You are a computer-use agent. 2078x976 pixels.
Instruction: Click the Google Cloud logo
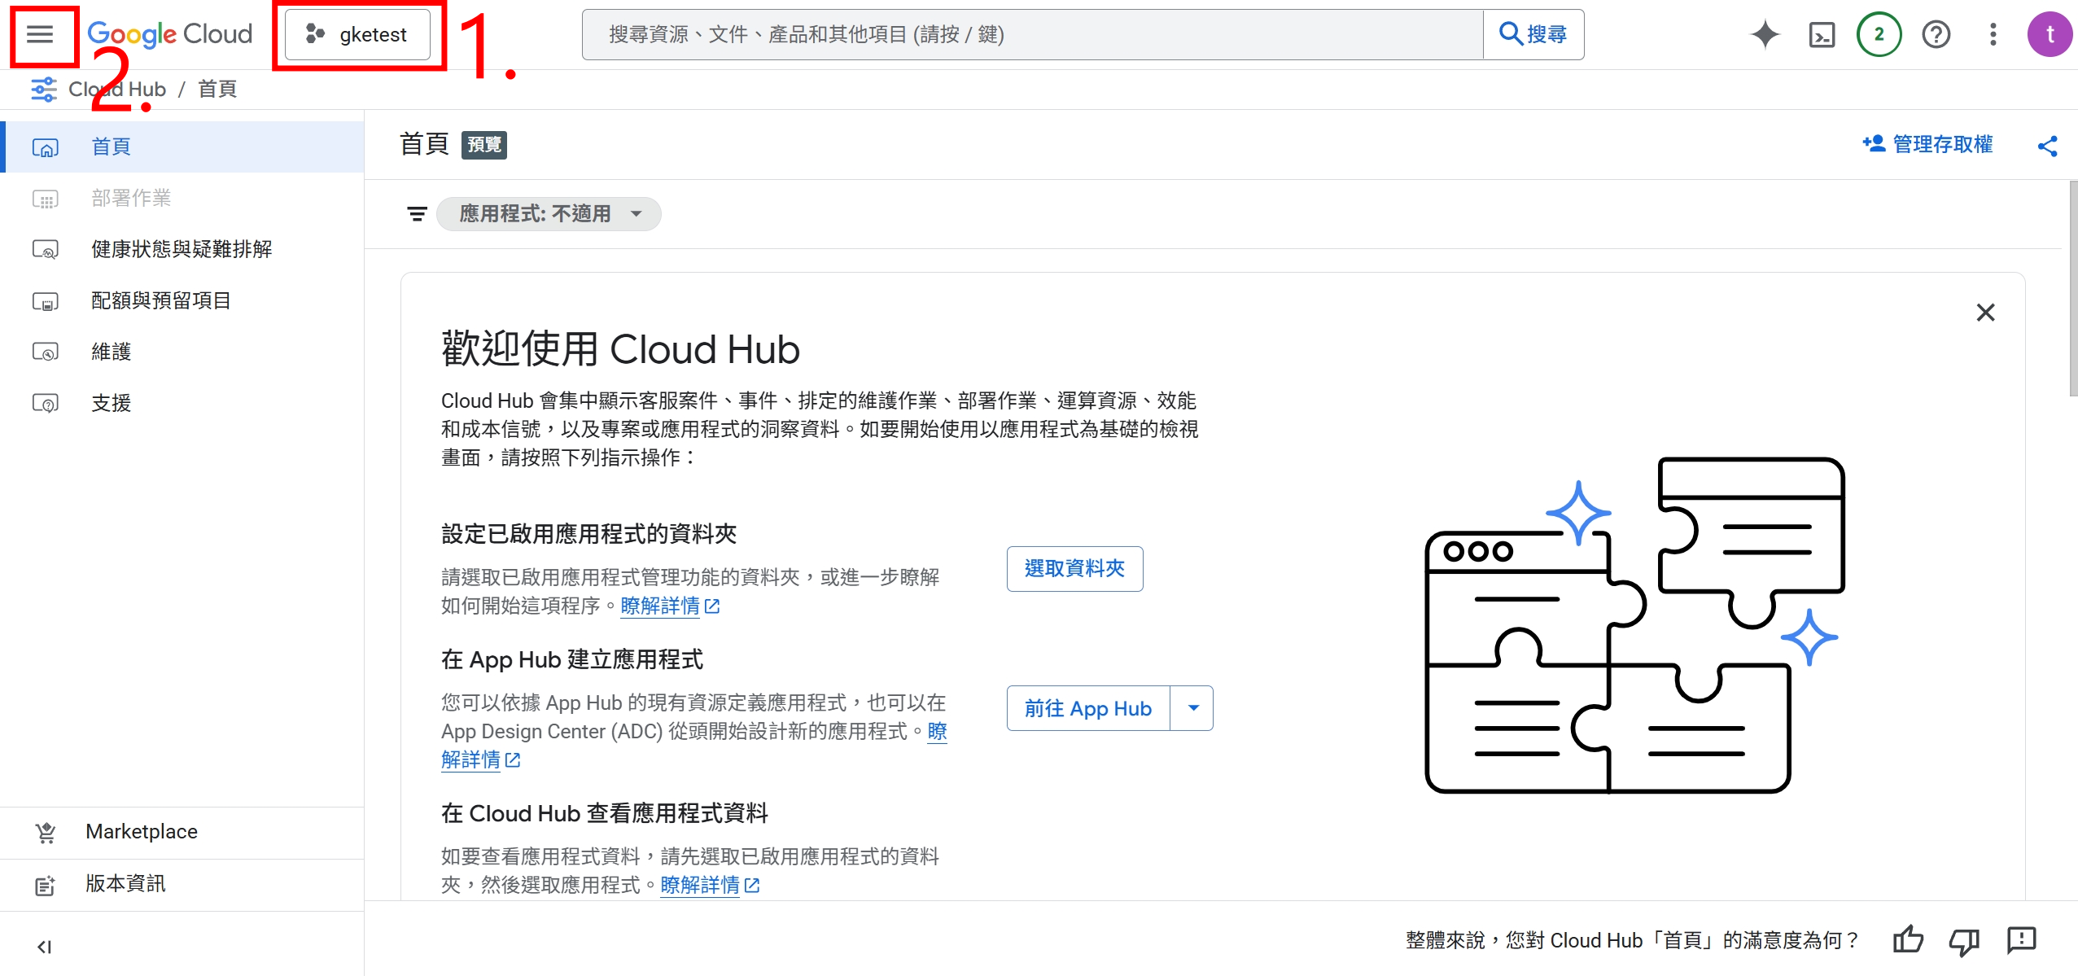170,34
